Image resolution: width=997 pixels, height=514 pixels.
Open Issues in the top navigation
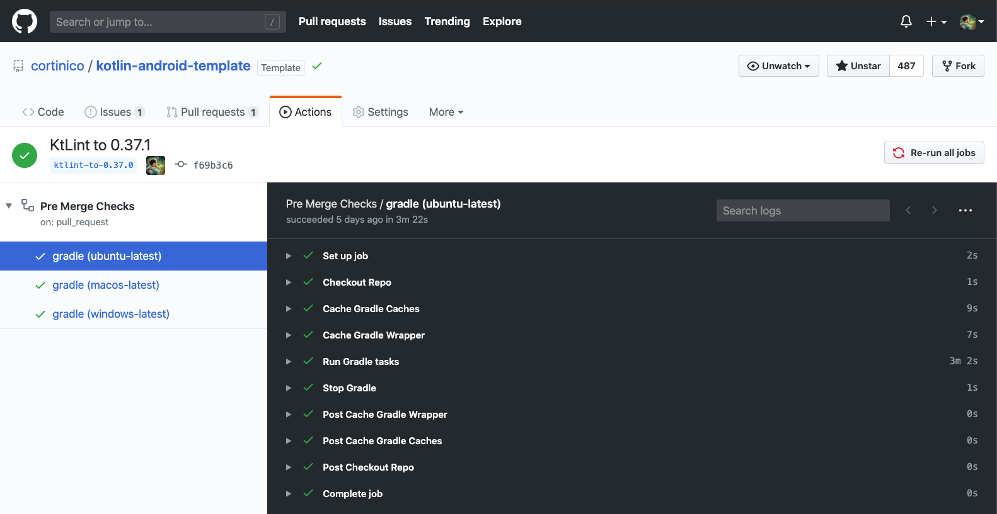395,21
